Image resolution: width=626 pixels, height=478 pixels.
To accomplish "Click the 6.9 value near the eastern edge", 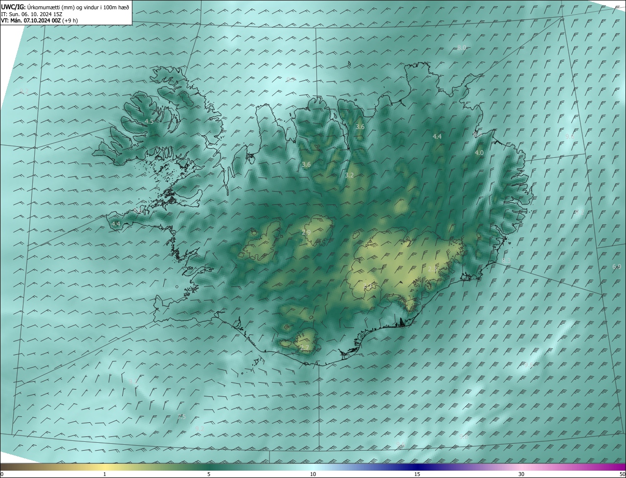I will 617,266.
